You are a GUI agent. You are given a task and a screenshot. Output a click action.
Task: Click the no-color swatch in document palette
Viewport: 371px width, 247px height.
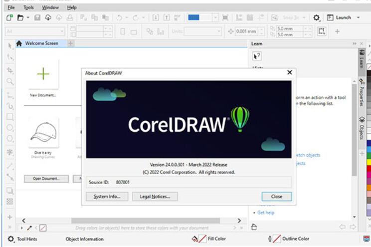click(43, 228)
